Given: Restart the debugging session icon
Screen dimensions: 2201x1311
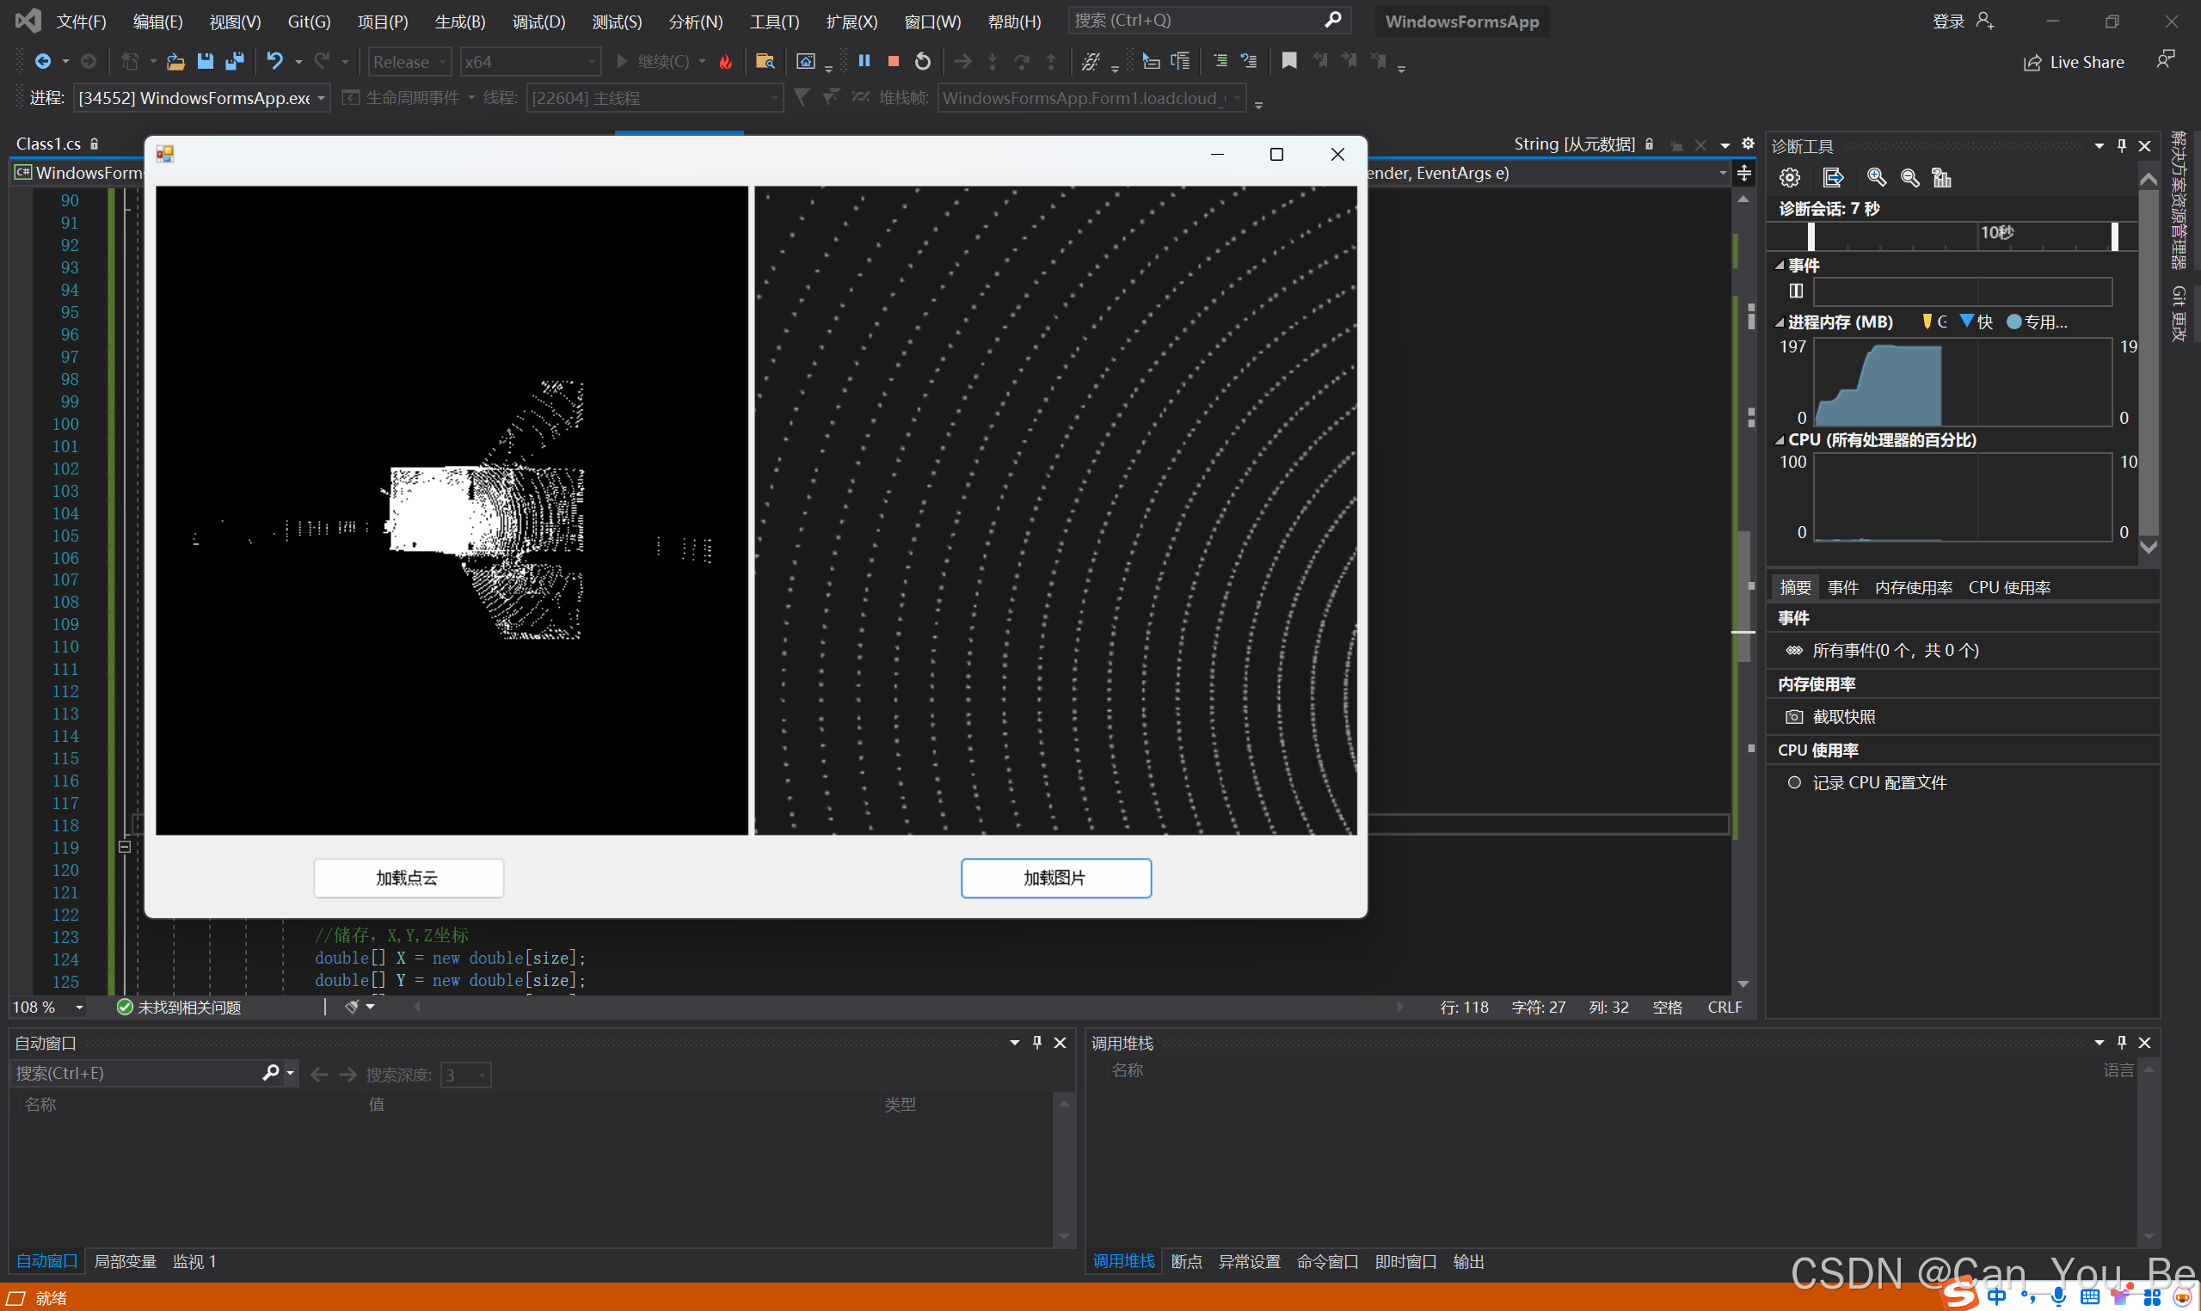Looking at the screenshot, I should click(x=921, y=61).
